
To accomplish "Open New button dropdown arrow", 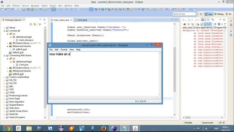I will click(6, 10).
